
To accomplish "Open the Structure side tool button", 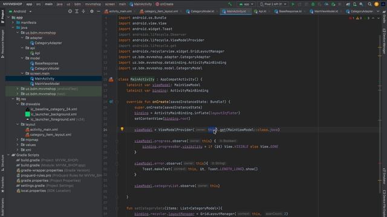I will coord(2,163).
